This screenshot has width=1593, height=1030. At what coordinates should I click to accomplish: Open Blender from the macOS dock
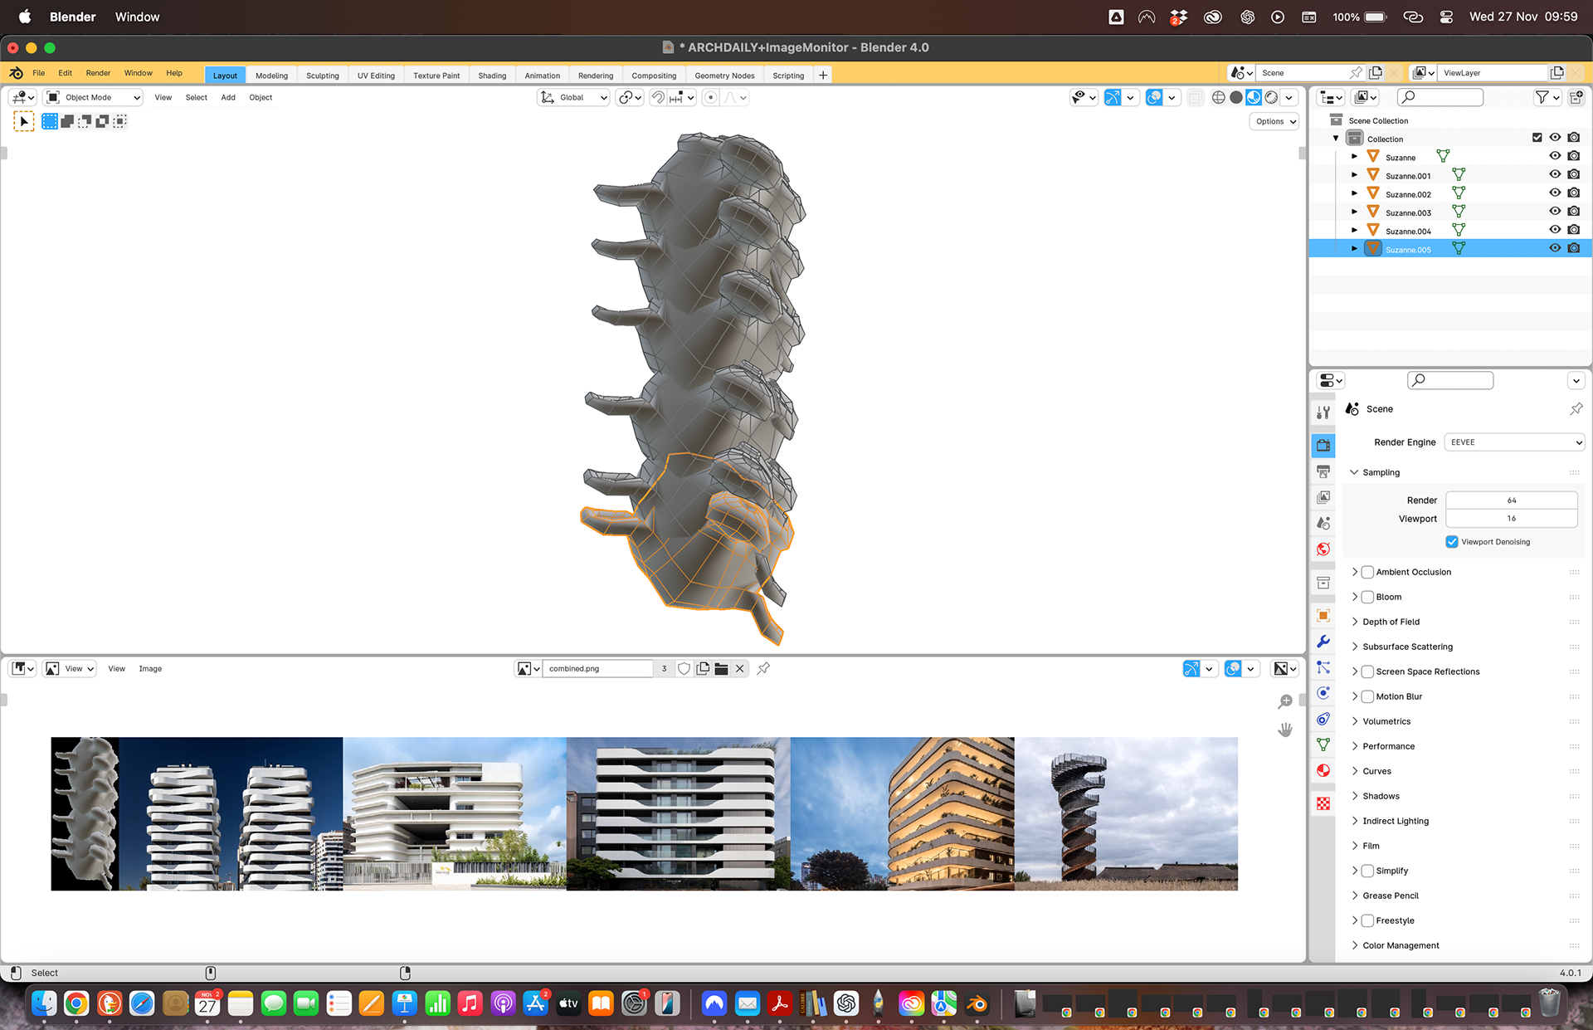pyautogui.click(x=977, y=1004)
